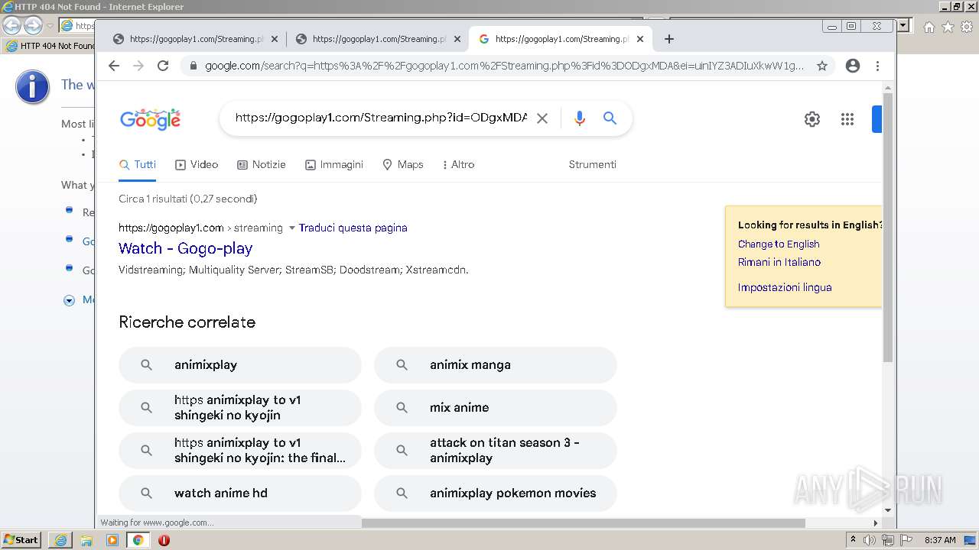
Task: Go to Google homepage via logo
Action: [150, 119]
